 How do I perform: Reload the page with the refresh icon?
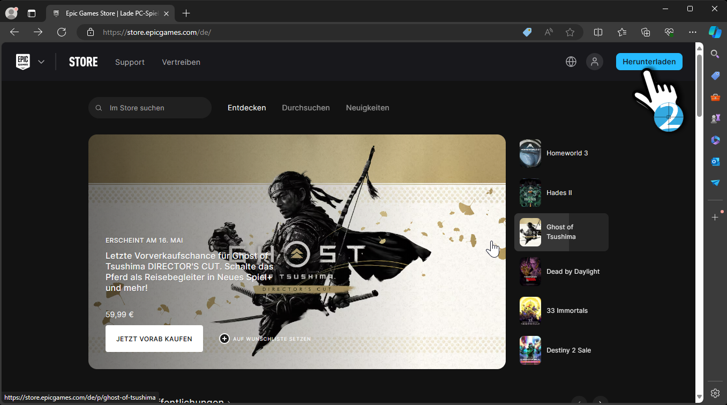(62, 32)
